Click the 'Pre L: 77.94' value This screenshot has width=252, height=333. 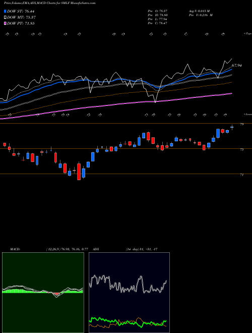pos(157,19)
